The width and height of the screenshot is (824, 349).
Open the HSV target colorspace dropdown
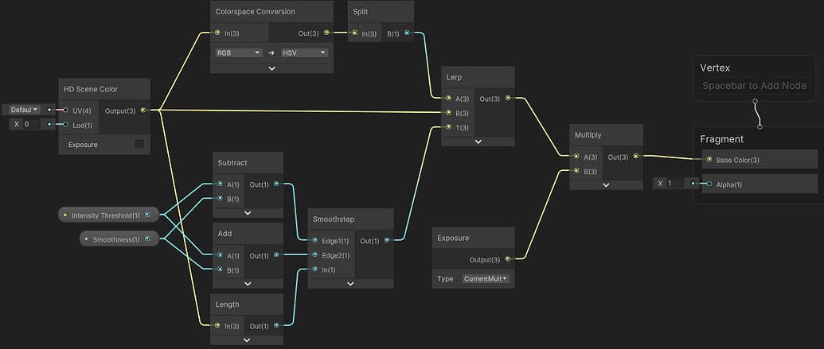click(x=304, y=52)
